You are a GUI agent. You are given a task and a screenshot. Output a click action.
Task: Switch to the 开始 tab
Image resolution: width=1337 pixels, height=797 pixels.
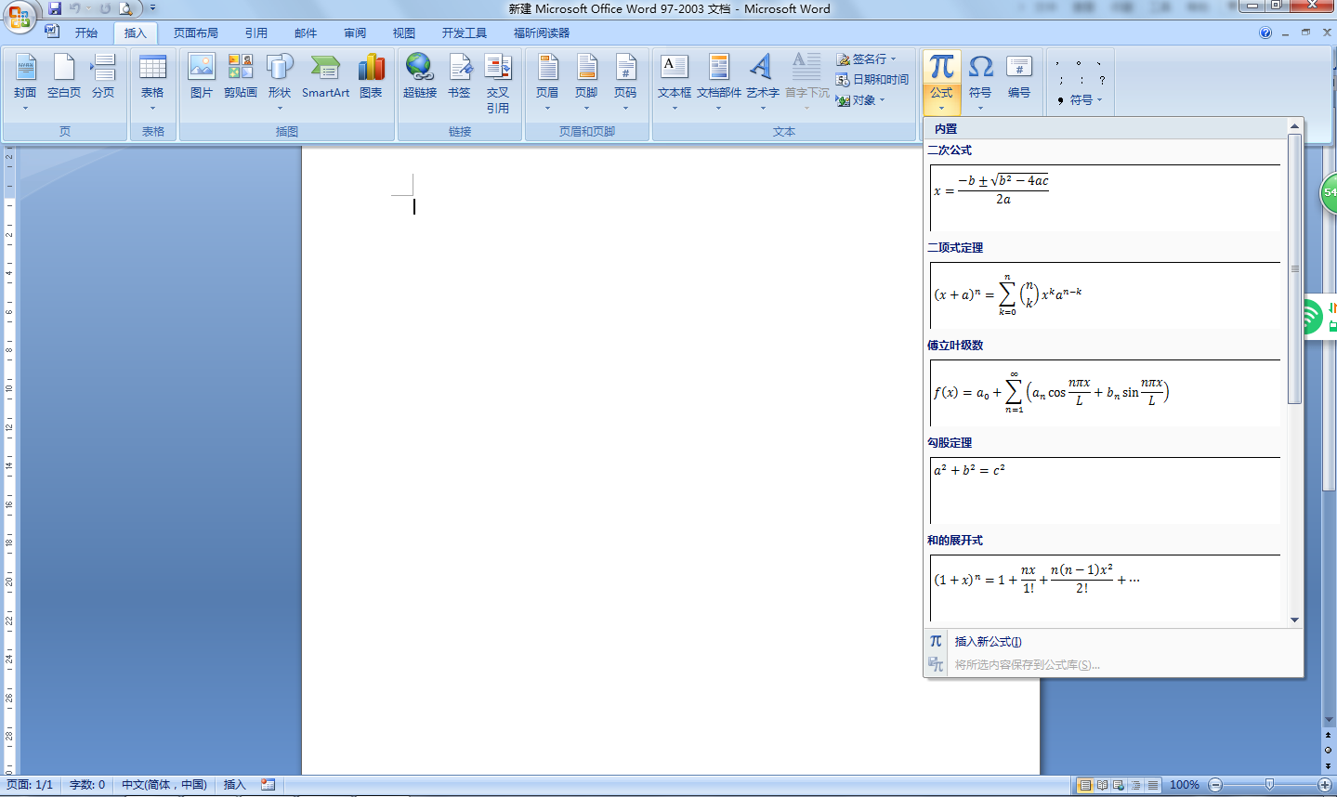point(86,33)
